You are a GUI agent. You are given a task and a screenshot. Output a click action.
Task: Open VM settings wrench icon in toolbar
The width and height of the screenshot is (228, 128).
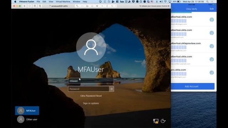tap(77, 6)
